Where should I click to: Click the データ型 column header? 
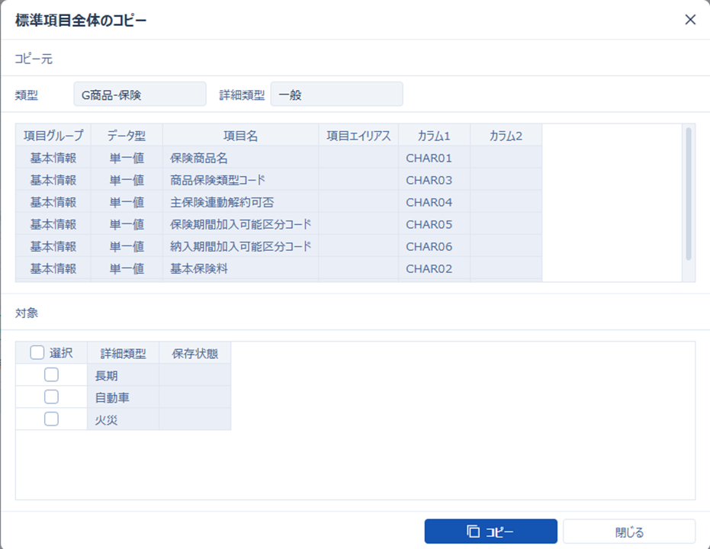[127, 136]
